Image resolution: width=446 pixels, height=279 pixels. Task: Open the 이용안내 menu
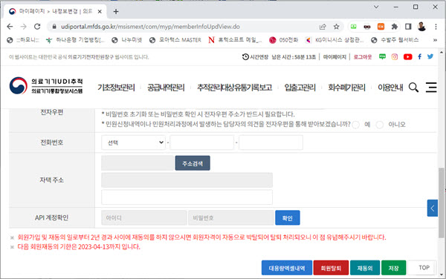pyautogui.click(x=390, y=88)
